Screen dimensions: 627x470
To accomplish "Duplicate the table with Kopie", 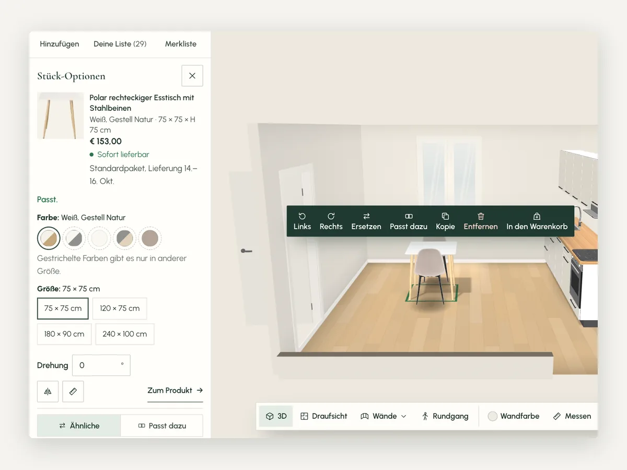I will [x=446, y=221].
